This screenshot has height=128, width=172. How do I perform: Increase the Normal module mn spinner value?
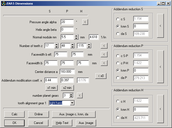[x=76, y=36]
